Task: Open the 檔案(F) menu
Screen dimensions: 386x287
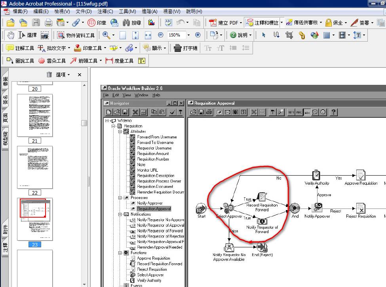Action: point(20,11)
